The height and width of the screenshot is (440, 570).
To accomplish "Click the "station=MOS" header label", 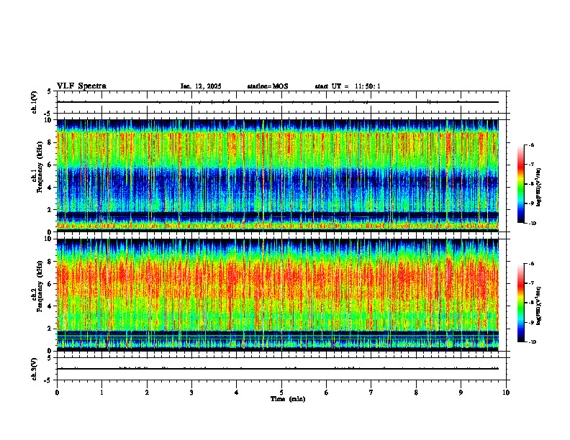I will point(268,86).
